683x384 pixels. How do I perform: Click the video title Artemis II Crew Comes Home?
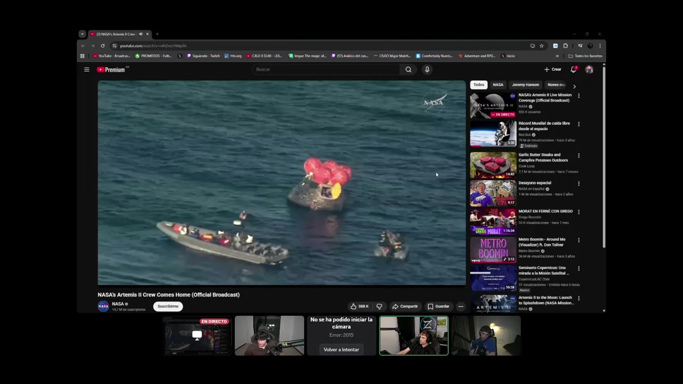coord(169,294)
